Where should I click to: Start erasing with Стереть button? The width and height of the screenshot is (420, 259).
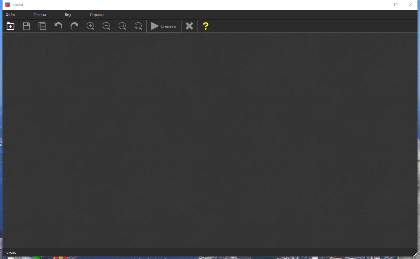pos(164,26)
